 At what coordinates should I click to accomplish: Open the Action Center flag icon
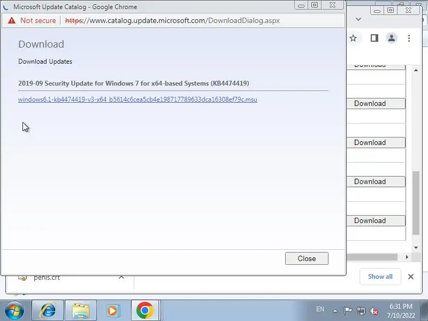click(x=348, y=311)
